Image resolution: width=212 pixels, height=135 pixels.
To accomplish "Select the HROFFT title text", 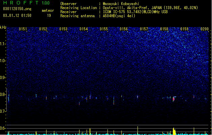I will tap(21, 3).
